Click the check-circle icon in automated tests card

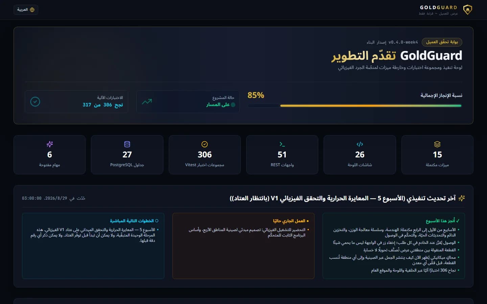tap(35, 101)
